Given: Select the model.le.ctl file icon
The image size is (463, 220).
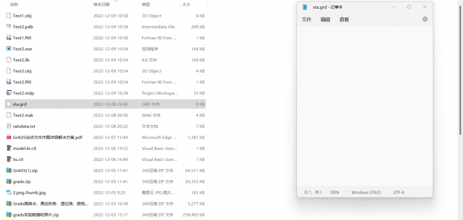Looking at the screenshot, I should tap(9, 148).
